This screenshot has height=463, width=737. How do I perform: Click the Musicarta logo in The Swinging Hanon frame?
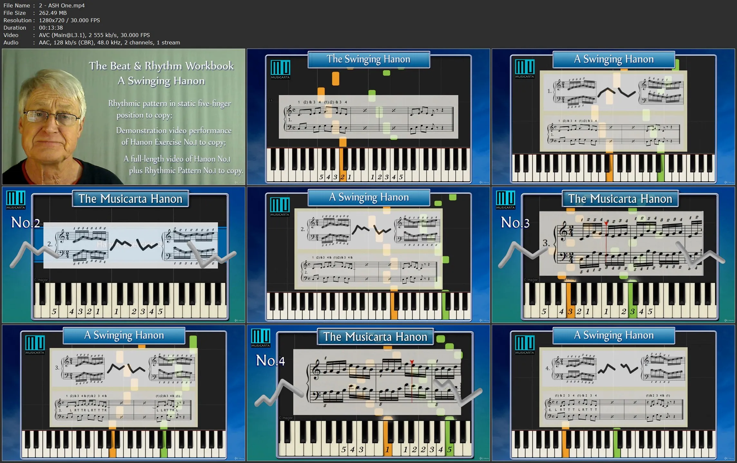click(280, 69)
